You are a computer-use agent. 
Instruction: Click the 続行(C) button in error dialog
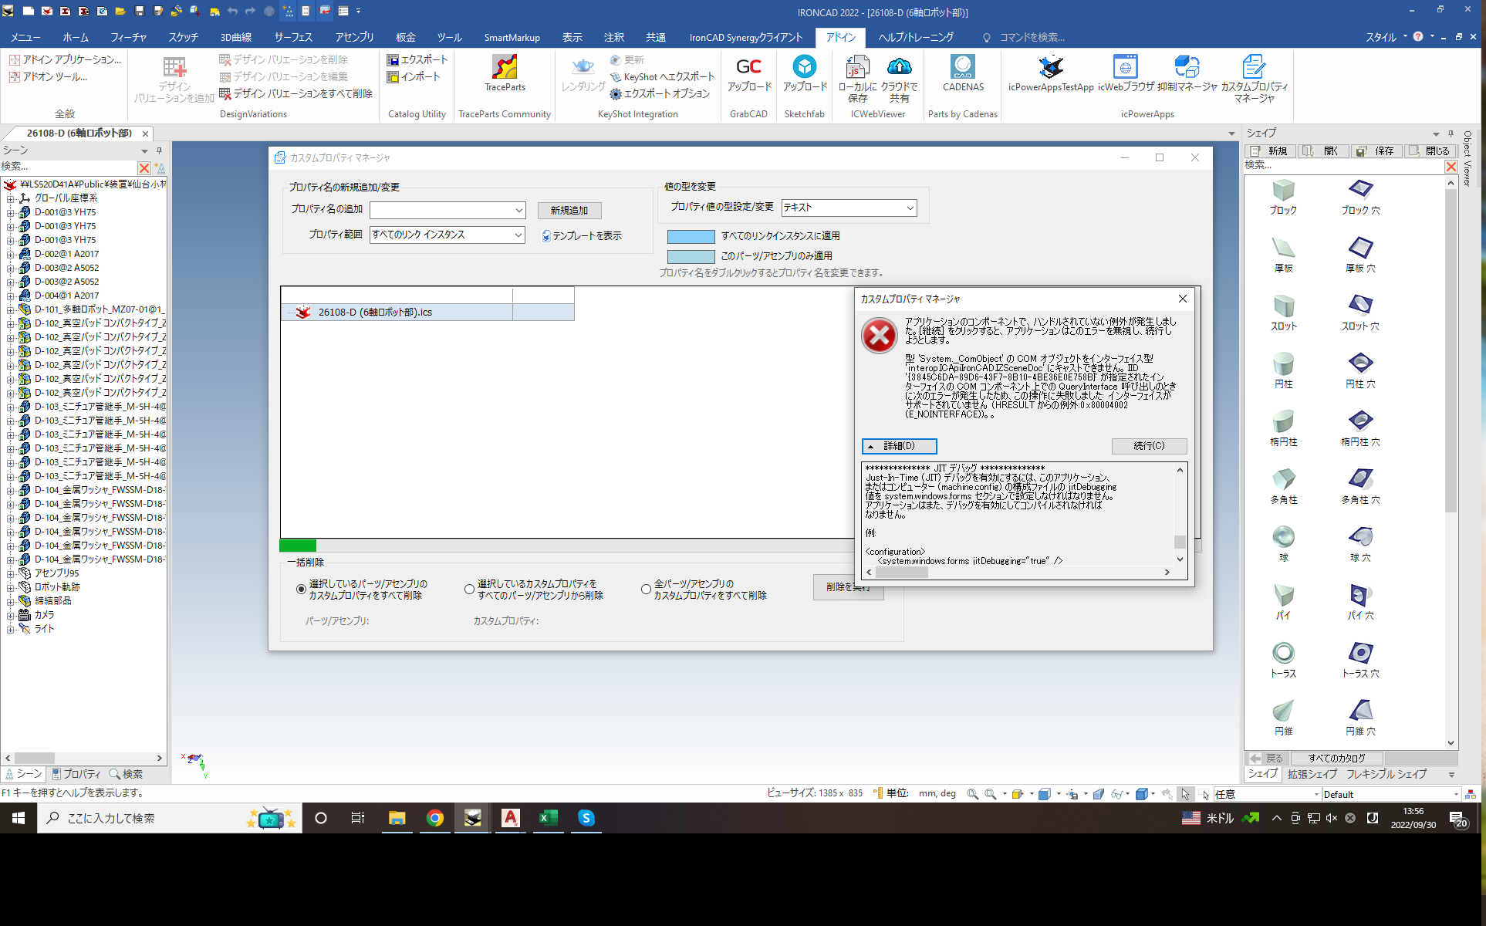point(1148,446)
